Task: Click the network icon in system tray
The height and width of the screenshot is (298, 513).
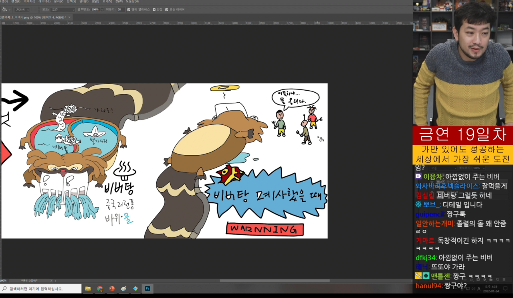Action: tap(468, 289)
